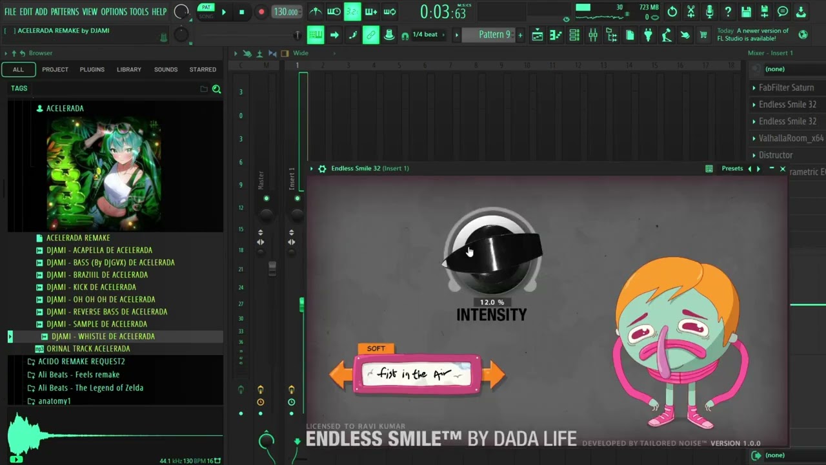
Task: Click the SONG mode button
Action: 206,16
